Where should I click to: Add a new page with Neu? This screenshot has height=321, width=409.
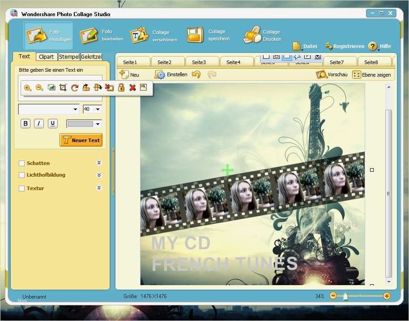[x=129, y=74]
